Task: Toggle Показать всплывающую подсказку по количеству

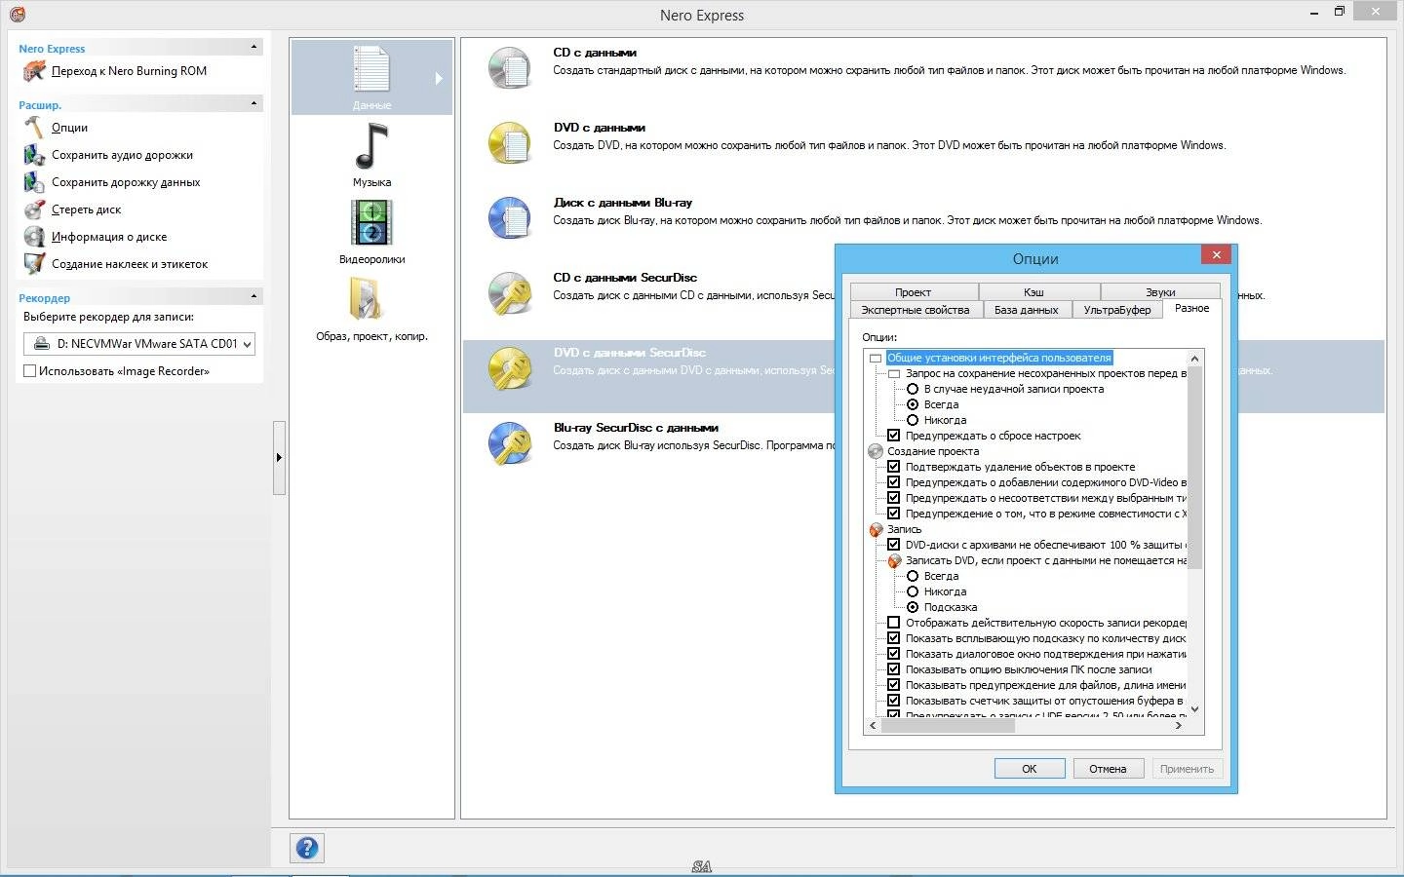Action: (893, 638)
